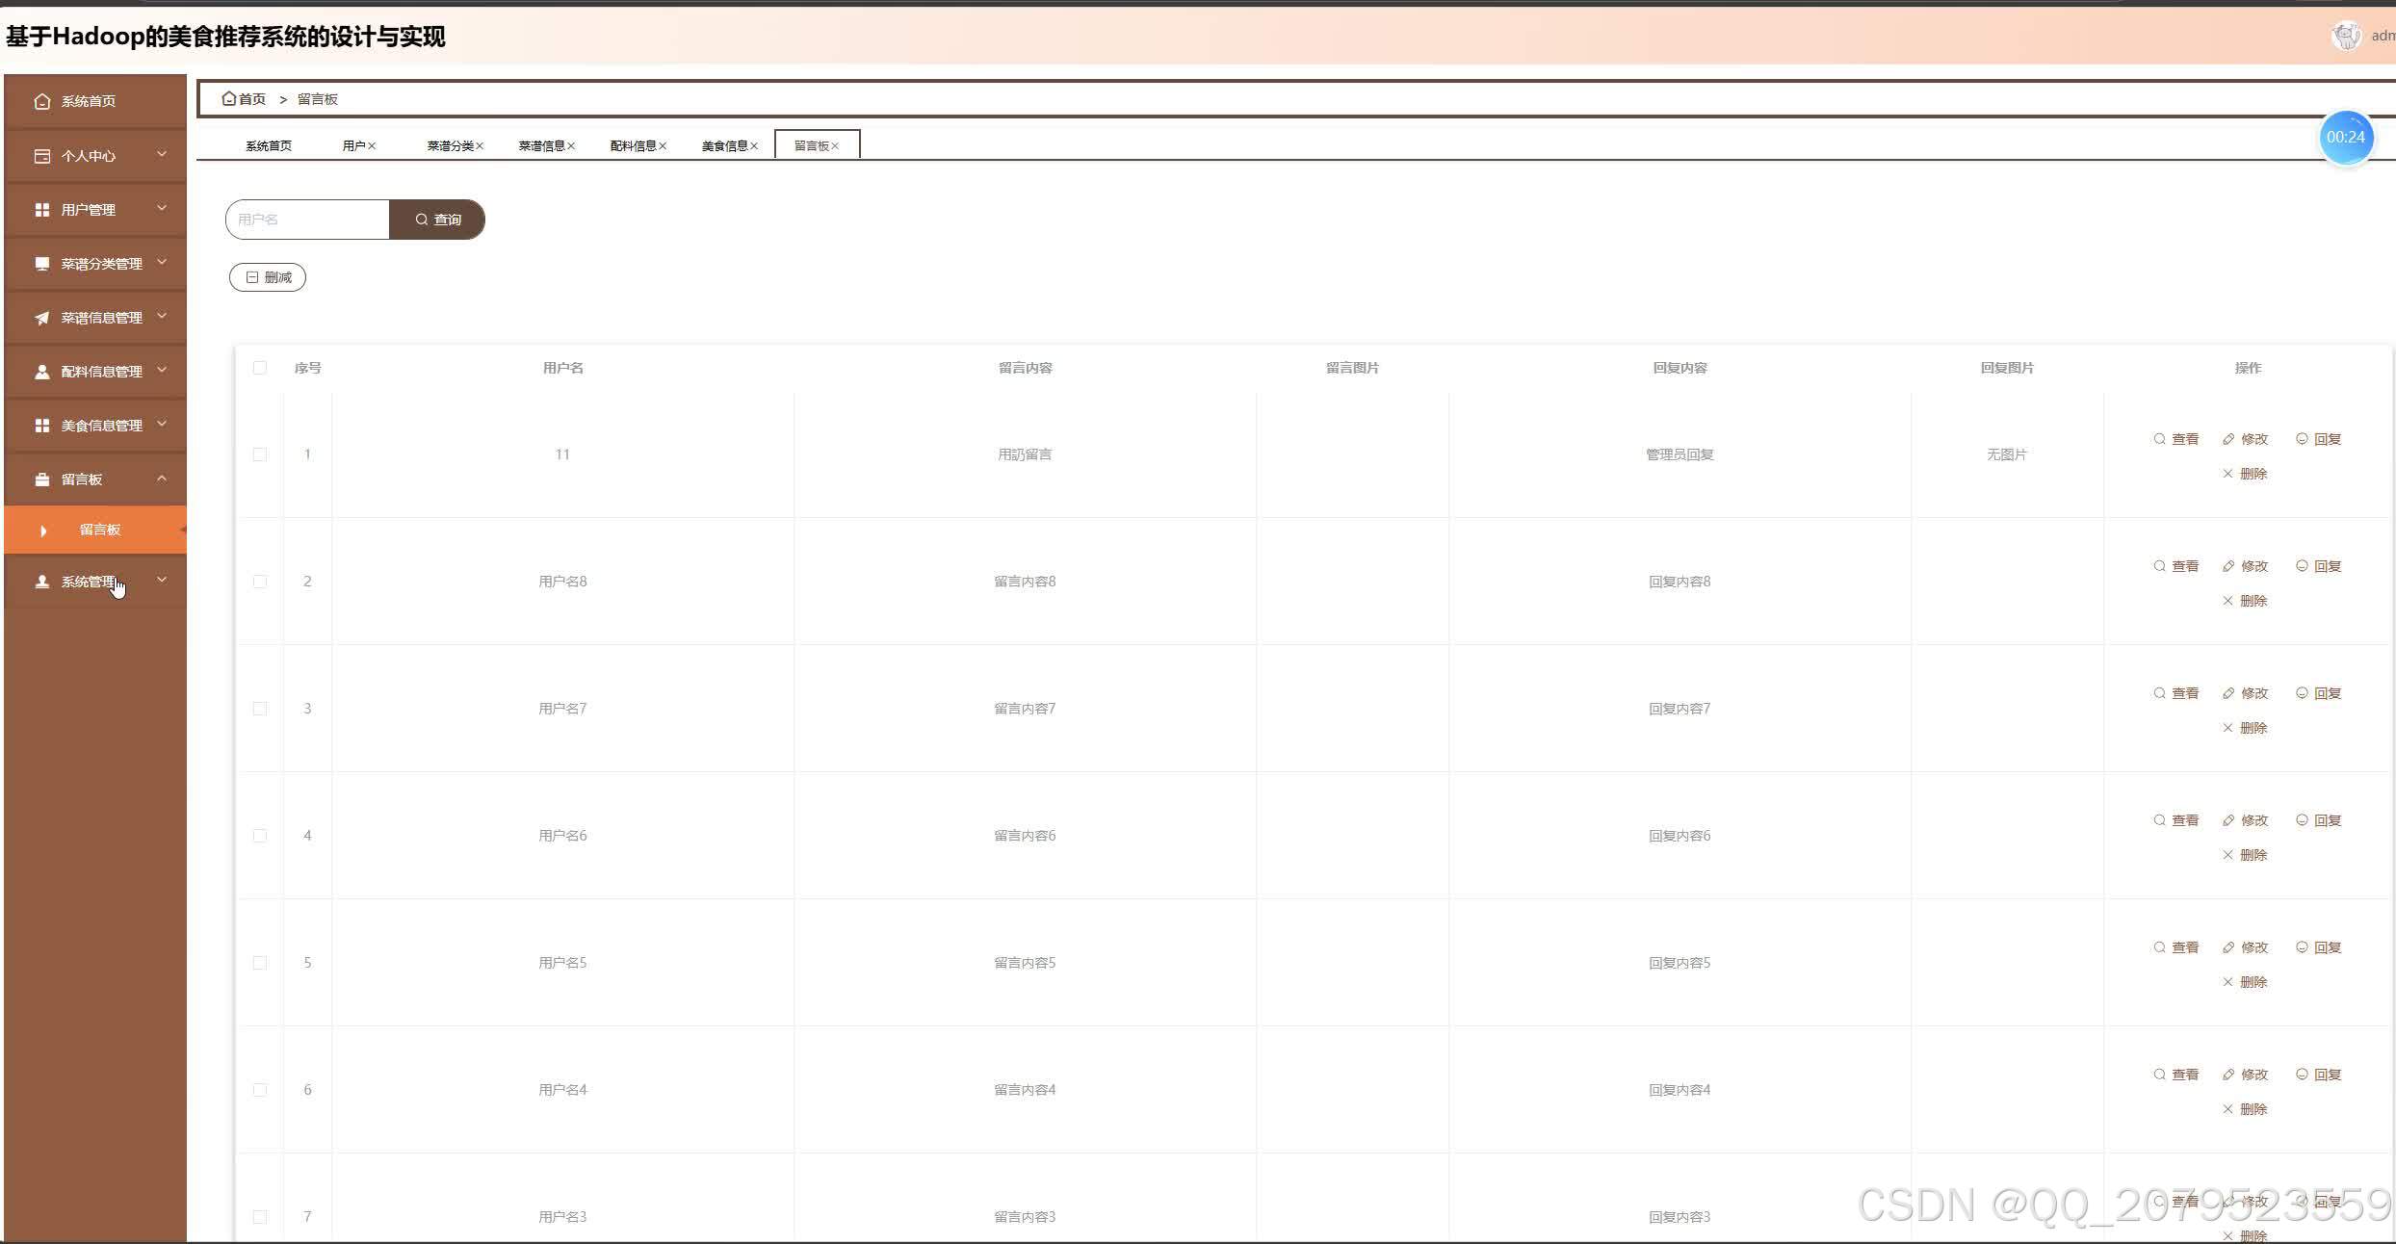Close the 美食信息 tab using its X icon
The height and width of the screenshot is (1244, 2396).
(754, 146)
